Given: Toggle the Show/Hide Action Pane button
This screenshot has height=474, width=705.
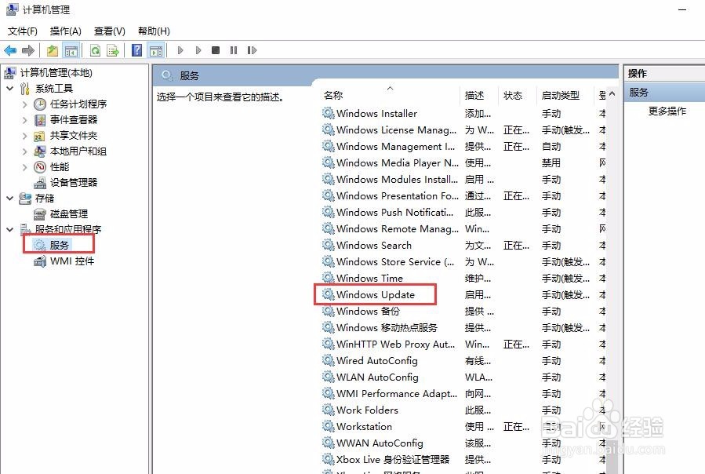Looking at the screenshot, I should click(x=156, y=50).
